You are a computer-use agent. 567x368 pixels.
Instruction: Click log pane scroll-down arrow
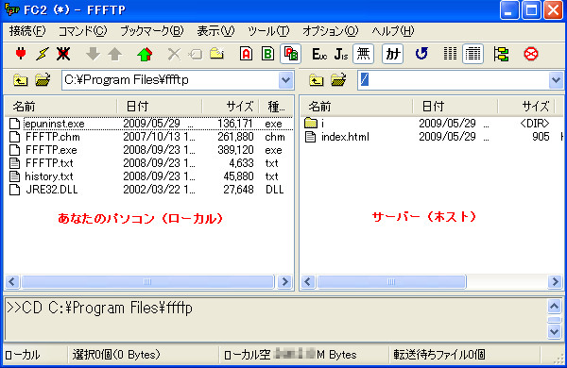click(555, 331)
